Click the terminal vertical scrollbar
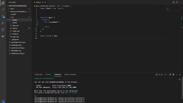Image resolution: width=183 pixels, height=103 pixels. (182, 89)
